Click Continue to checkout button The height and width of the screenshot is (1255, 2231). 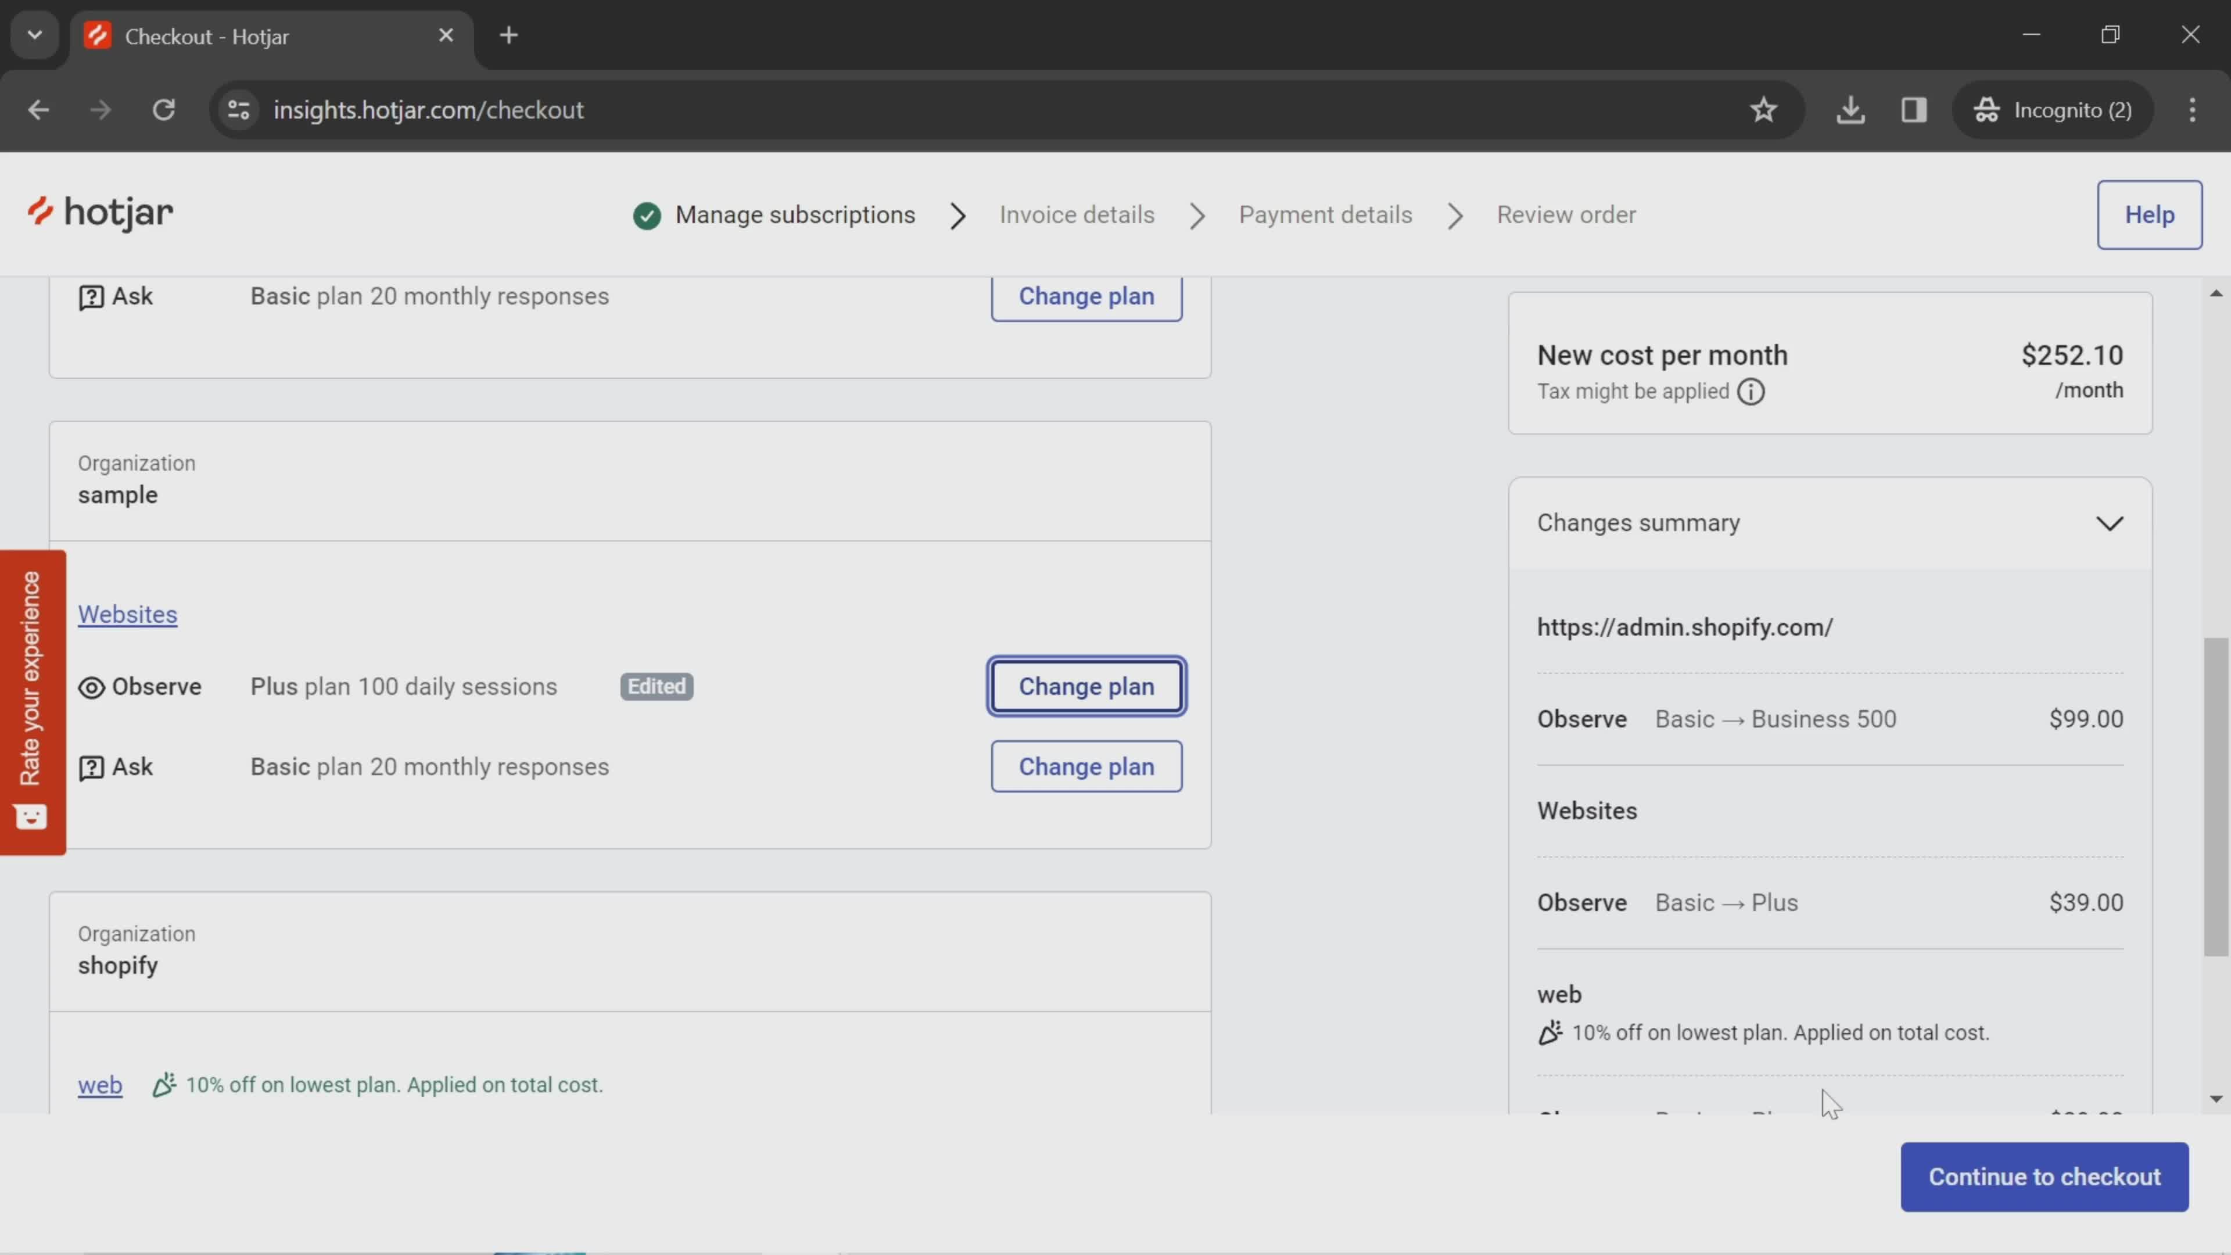tap(2046, 1177)
